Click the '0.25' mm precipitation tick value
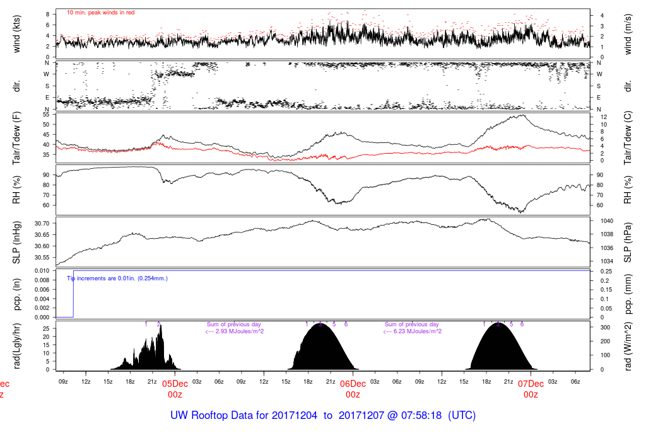Image resolution: width=646 pixels, height=441 pixels. point(605,272)
